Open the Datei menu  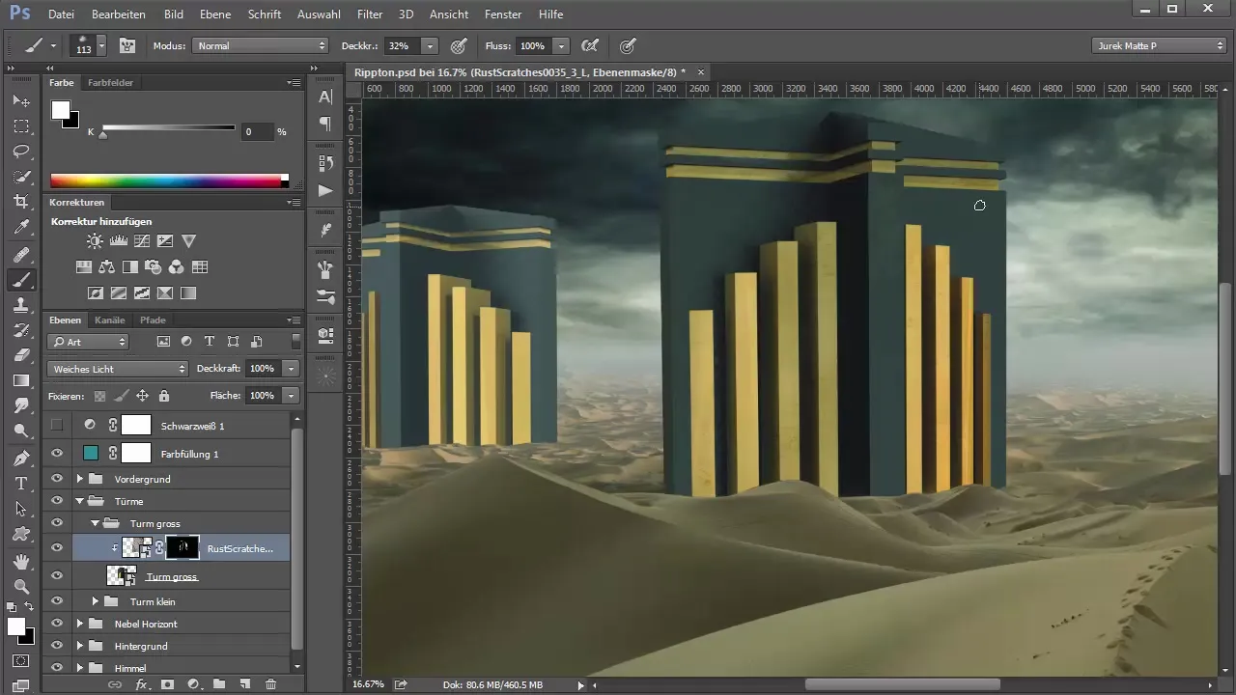point(60,14)
